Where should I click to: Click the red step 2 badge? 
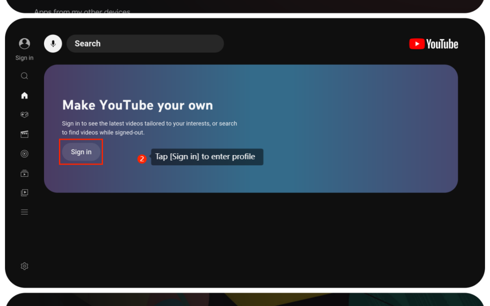click(x=142, y=159)
